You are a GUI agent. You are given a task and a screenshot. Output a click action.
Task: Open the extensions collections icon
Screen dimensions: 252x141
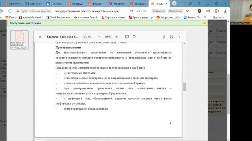point(217,11)
